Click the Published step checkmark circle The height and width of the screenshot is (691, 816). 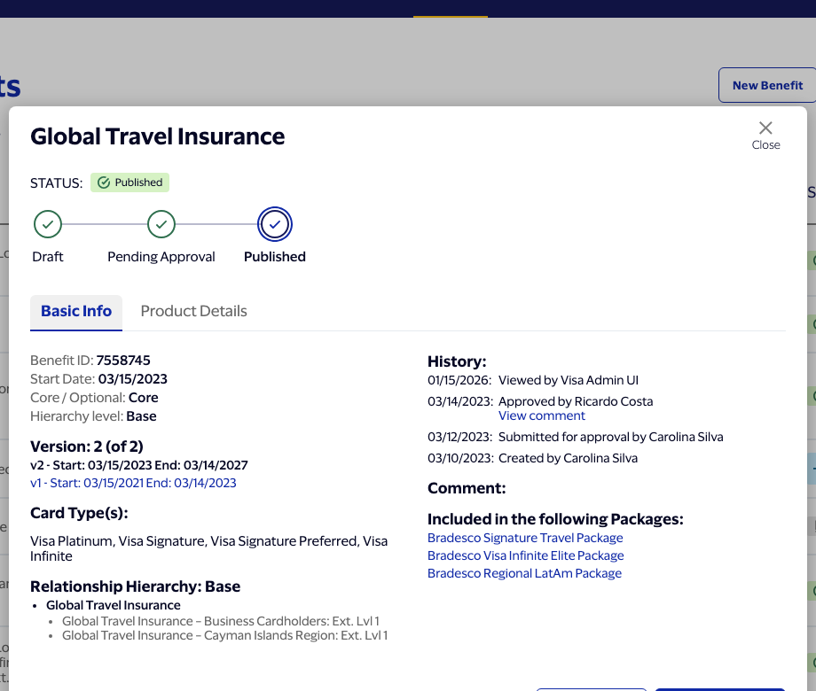point(275,224)
